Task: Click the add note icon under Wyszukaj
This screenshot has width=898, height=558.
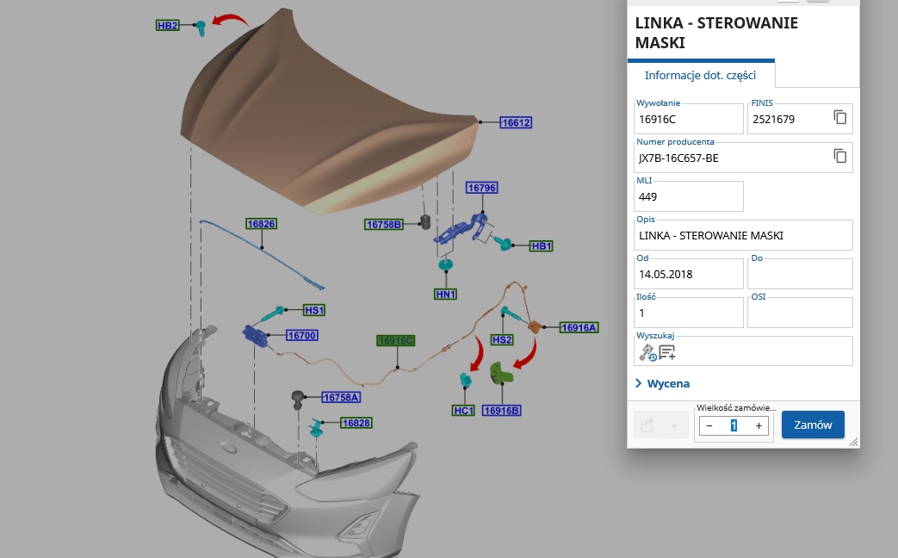Action: 667,351
